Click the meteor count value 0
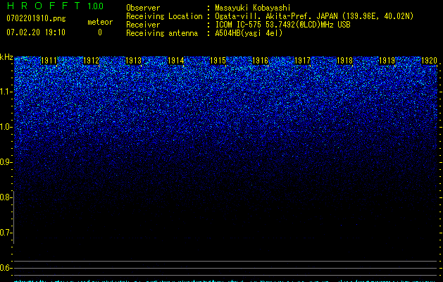The width and height of the screenshot is (443, 282). pyautogui.click(x=100, y=32)
